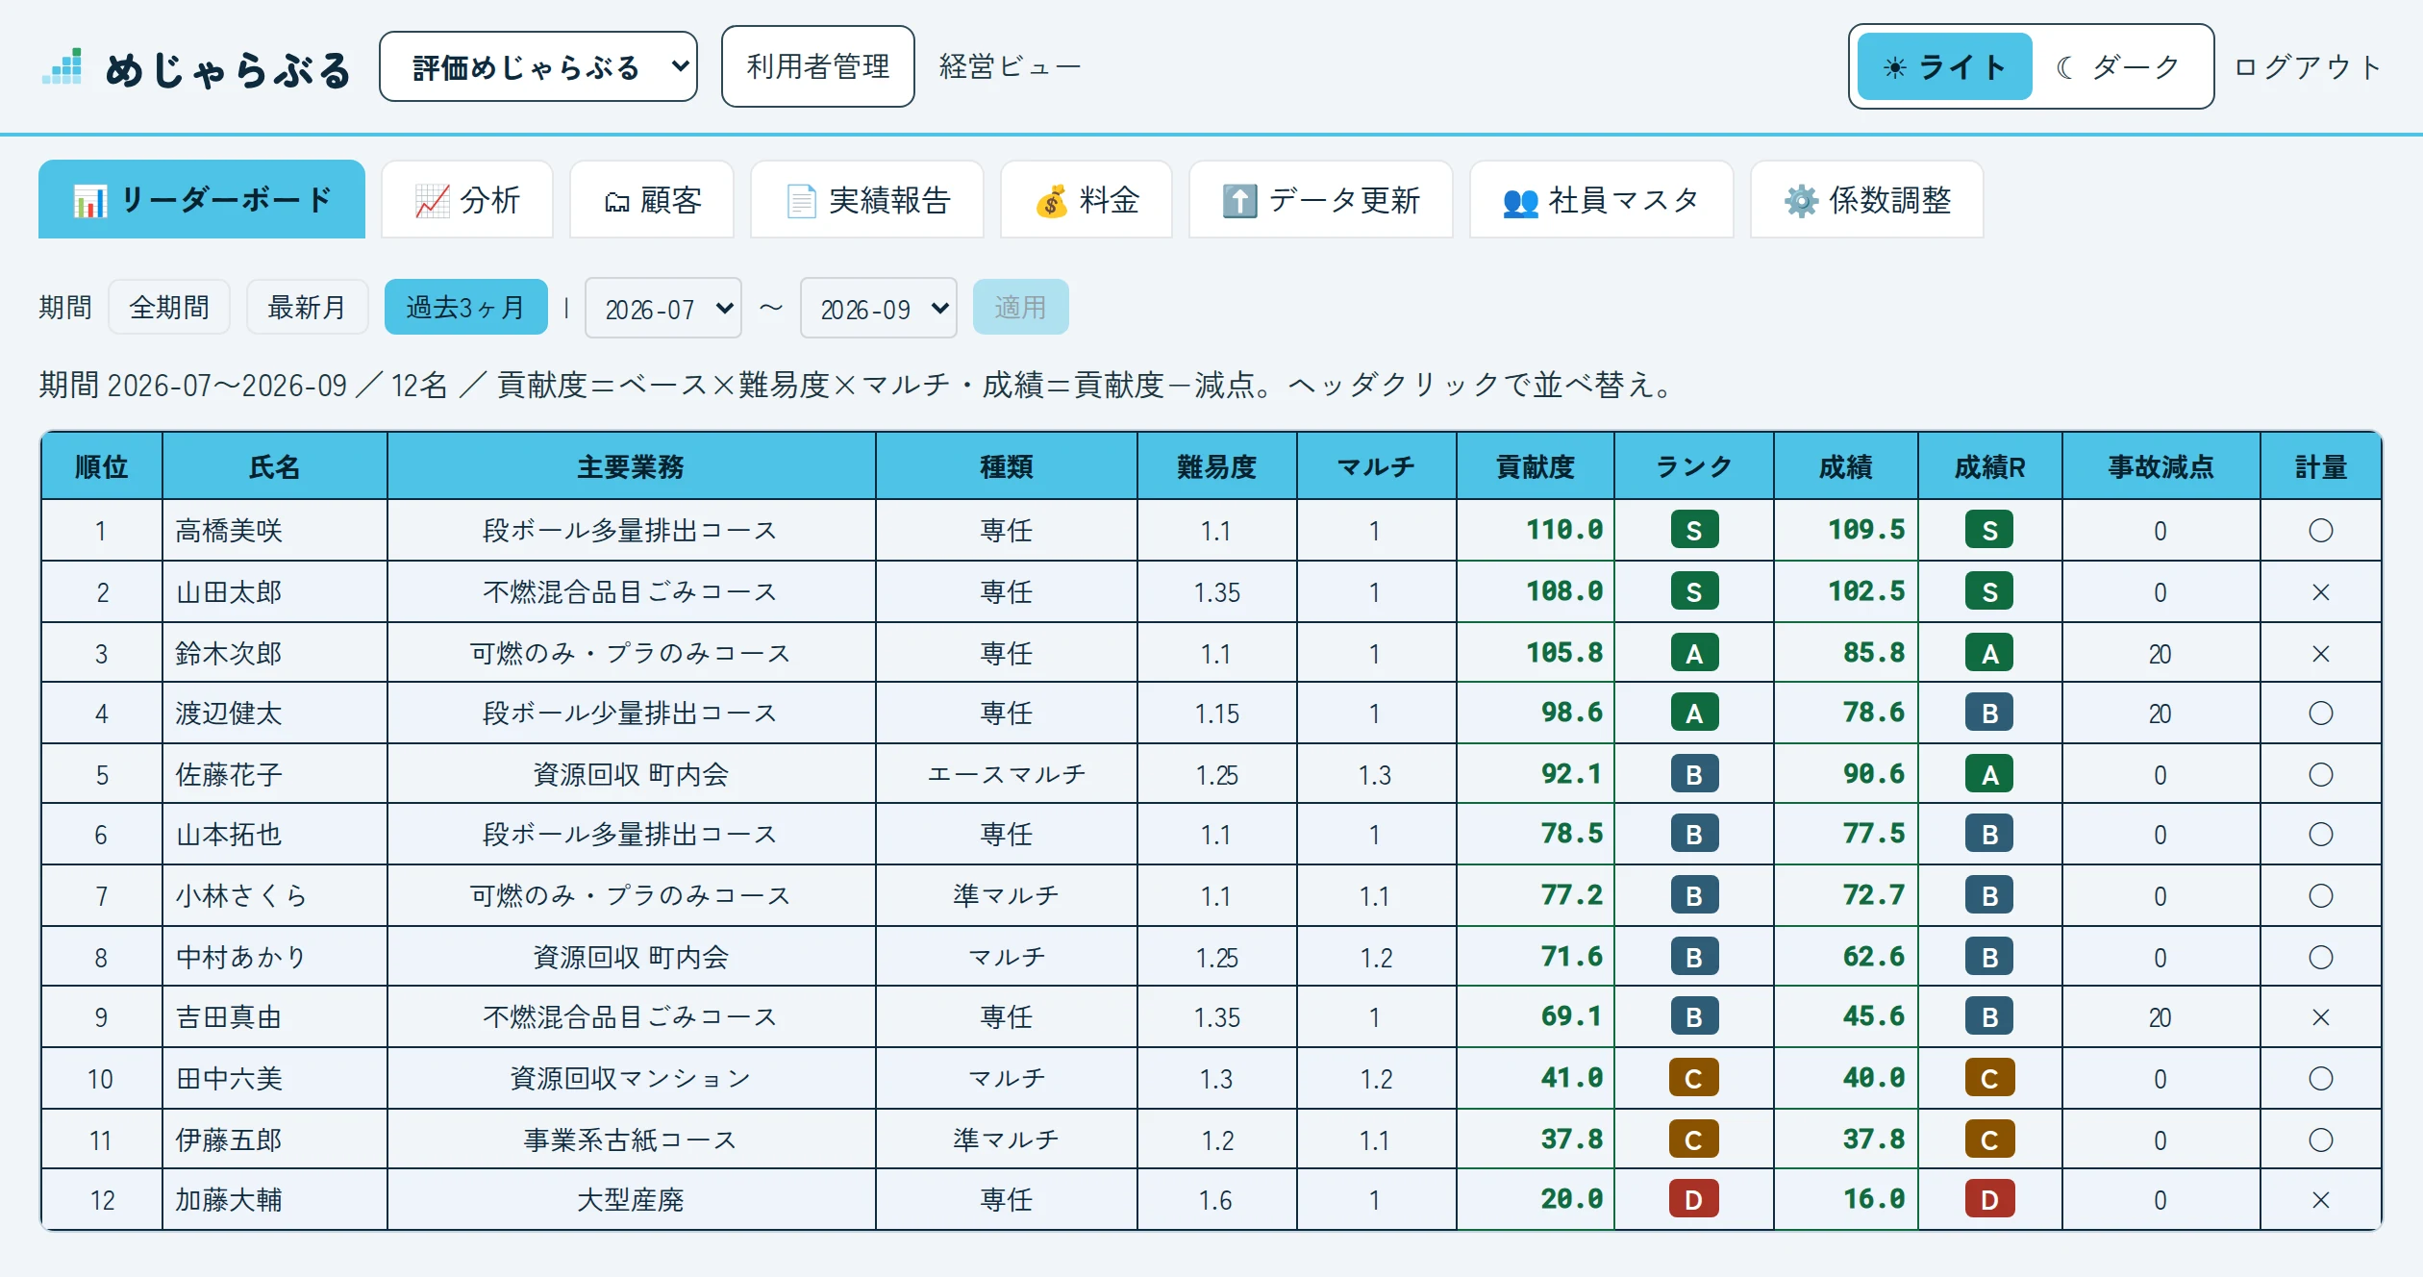The width and height of the screenshot is (2423, 1277).
Task: Click the cell 資源回収マンション
Action: 631,1078
